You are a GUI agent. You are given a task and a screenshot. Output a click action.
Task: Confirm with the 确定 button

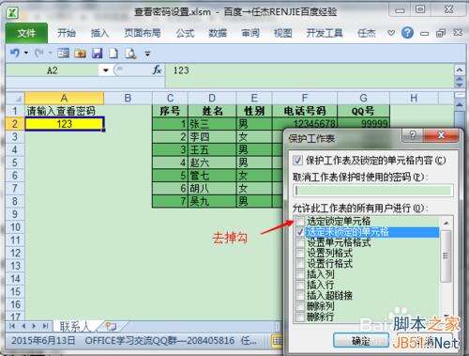click(361, 341)
